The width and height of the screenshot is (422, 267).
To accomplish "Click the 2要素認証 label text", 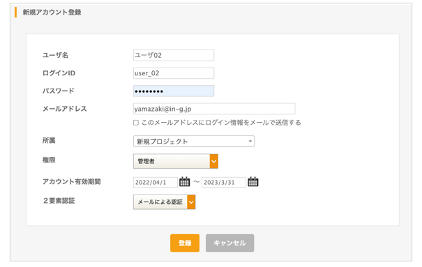I will click(59, 201).
